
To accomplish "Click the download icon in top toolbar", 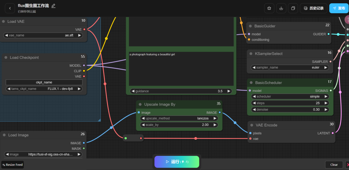I will (x=281, y=8).
